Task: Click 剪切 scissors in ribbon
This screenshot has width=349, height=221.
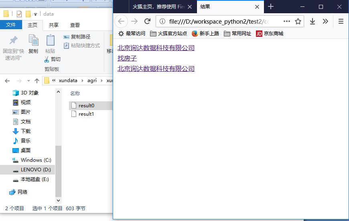Action: 53,59
